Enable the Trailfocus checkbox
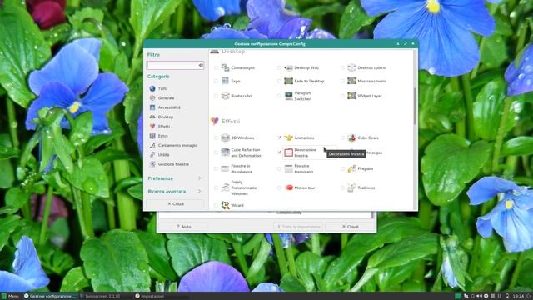 click(x=342, y=187)
